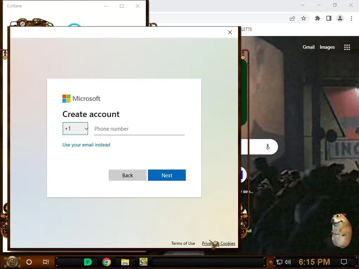Share this page icon in Chrome
359x269 pixels.
pyautogui.click(x=292, y=19)
